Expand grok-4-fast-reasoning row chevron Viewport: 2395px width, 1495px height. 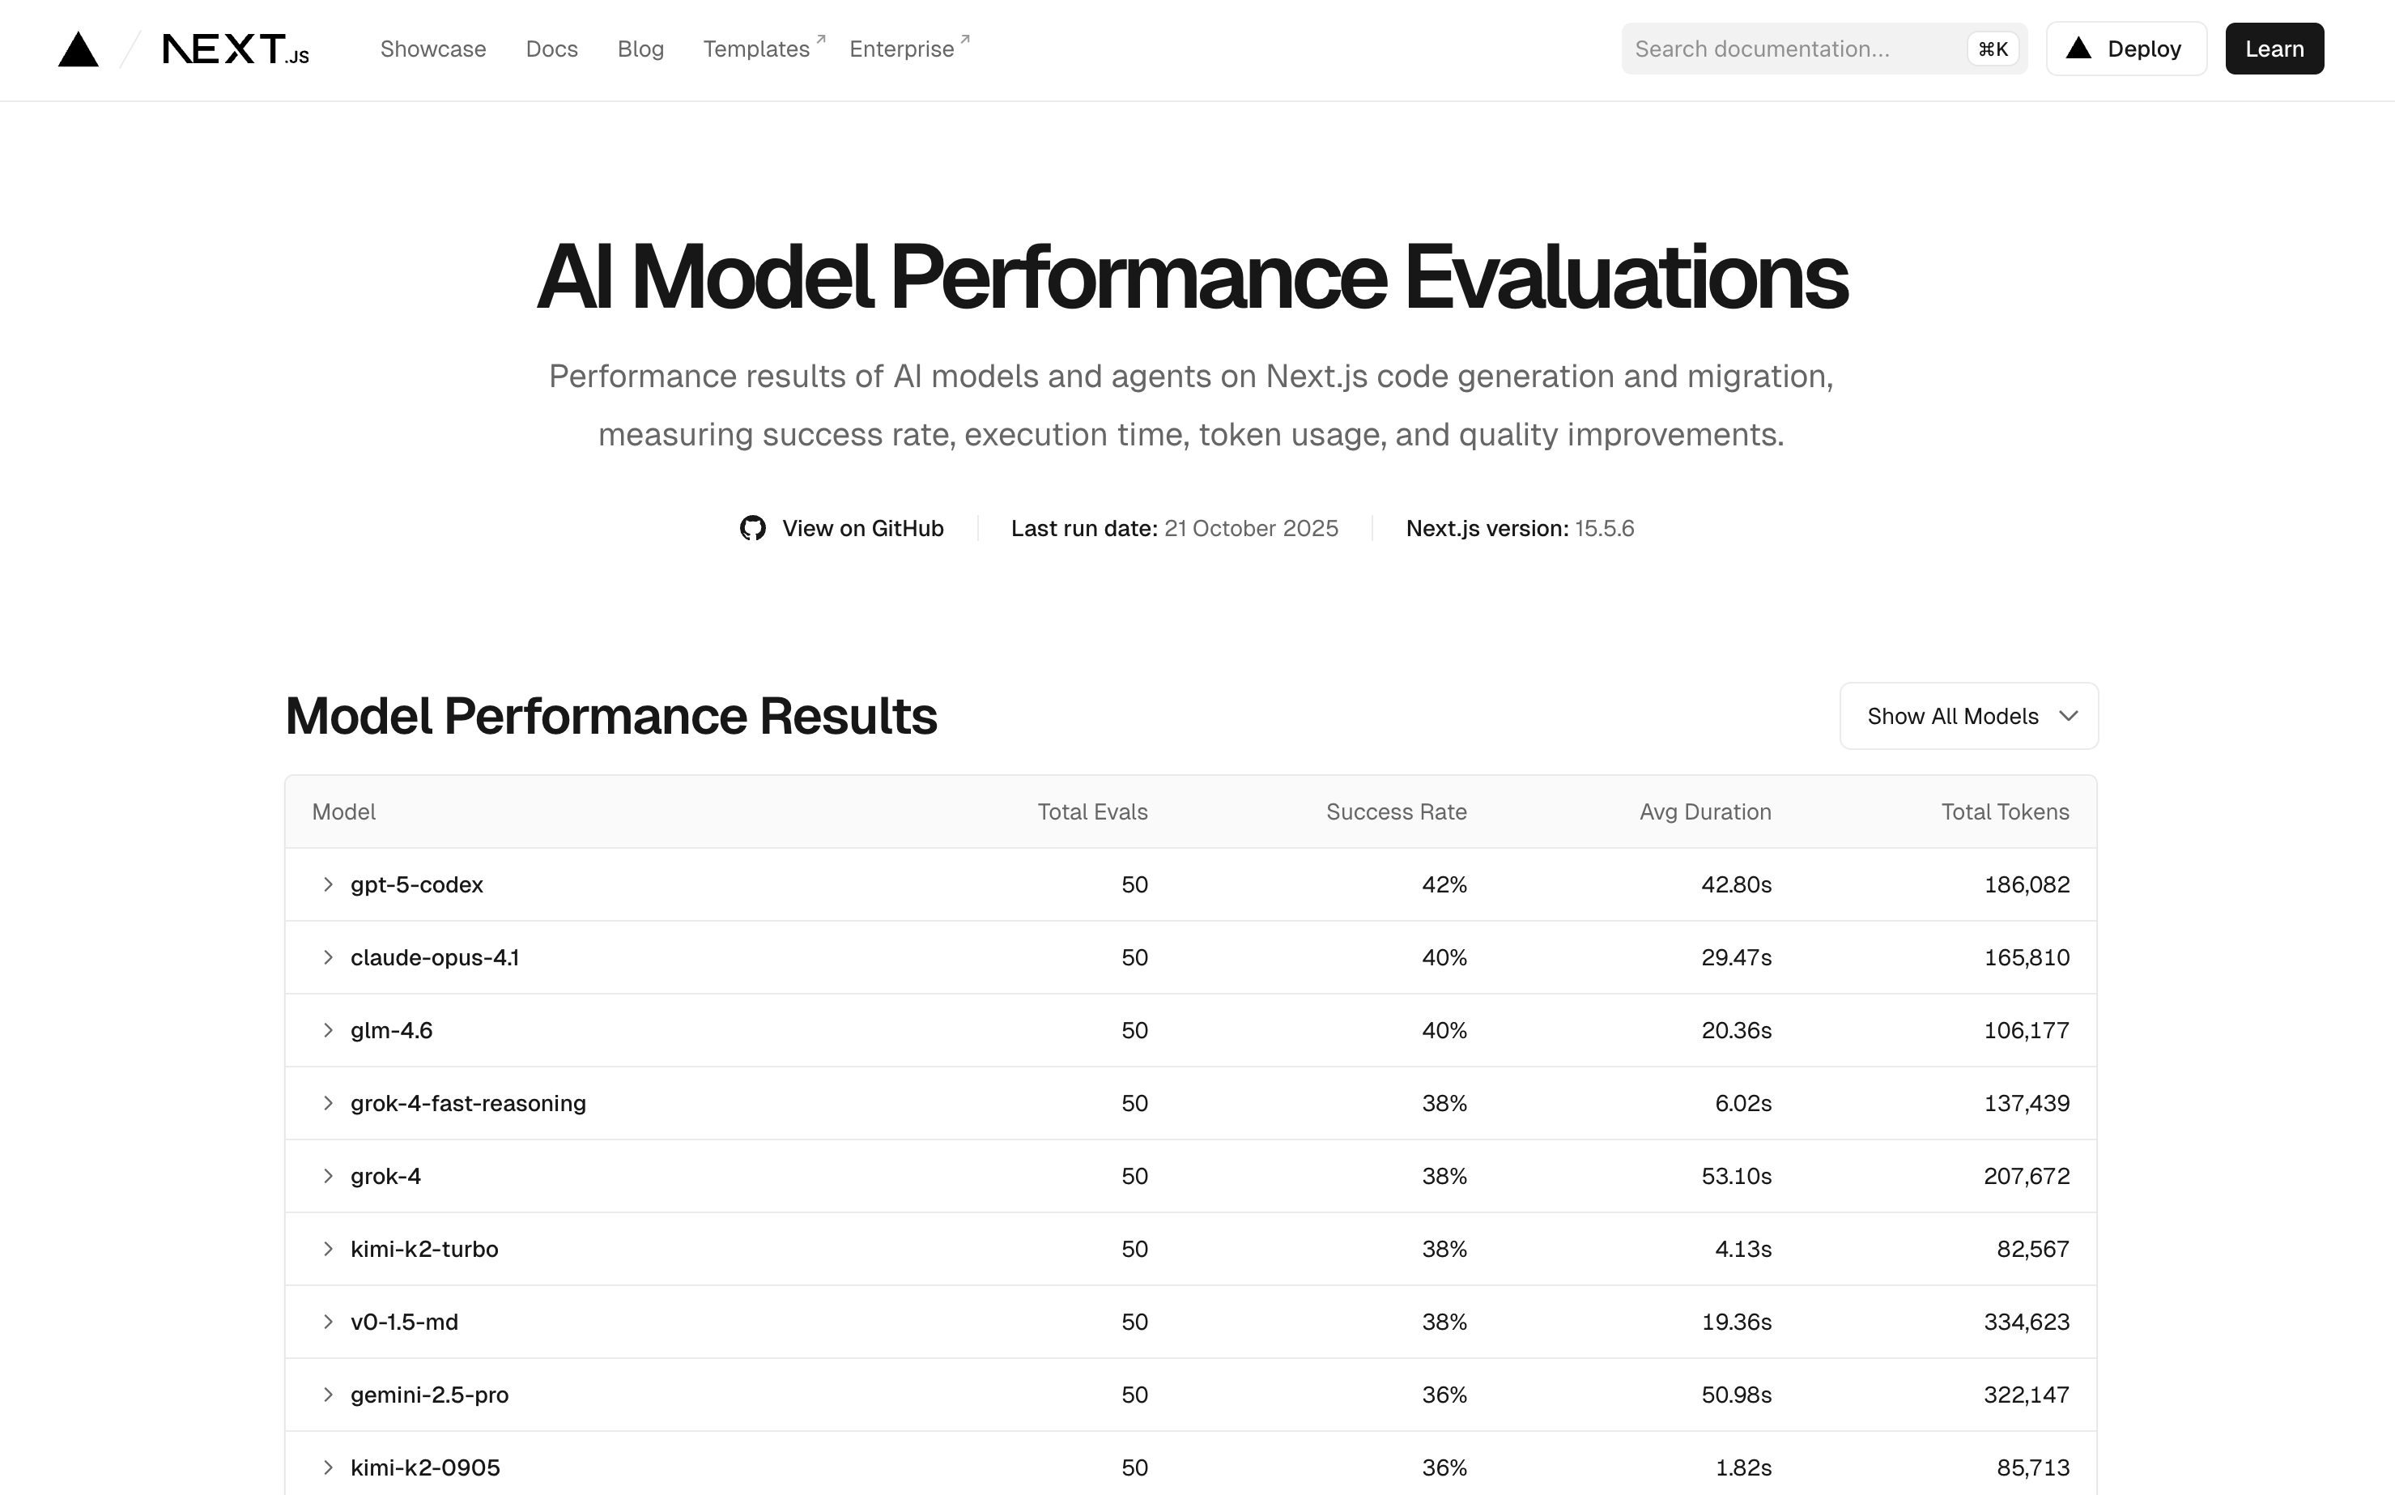click(328, 1102)
